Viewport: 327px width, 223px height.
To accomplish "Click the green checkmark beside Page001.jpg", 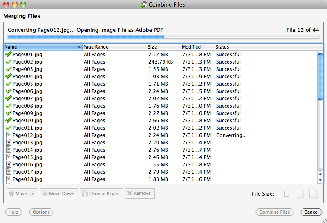I will pyautogui.click(x=9, y=54).
